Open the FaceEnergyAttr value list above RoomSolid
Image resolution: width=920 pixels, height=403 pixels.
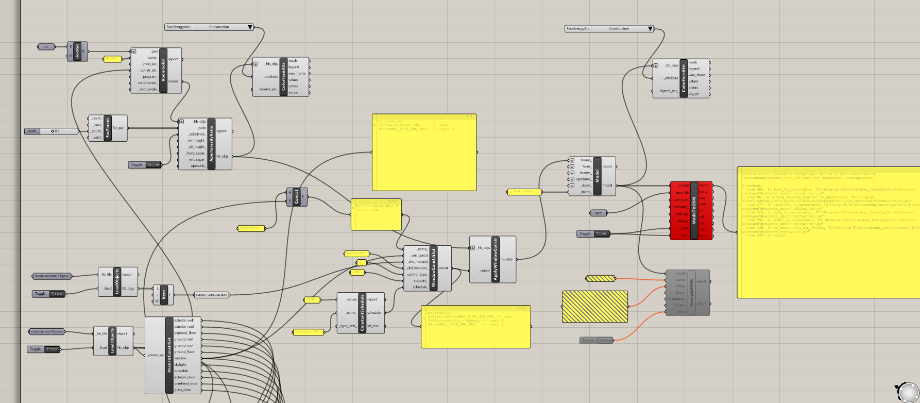(210, 27)
